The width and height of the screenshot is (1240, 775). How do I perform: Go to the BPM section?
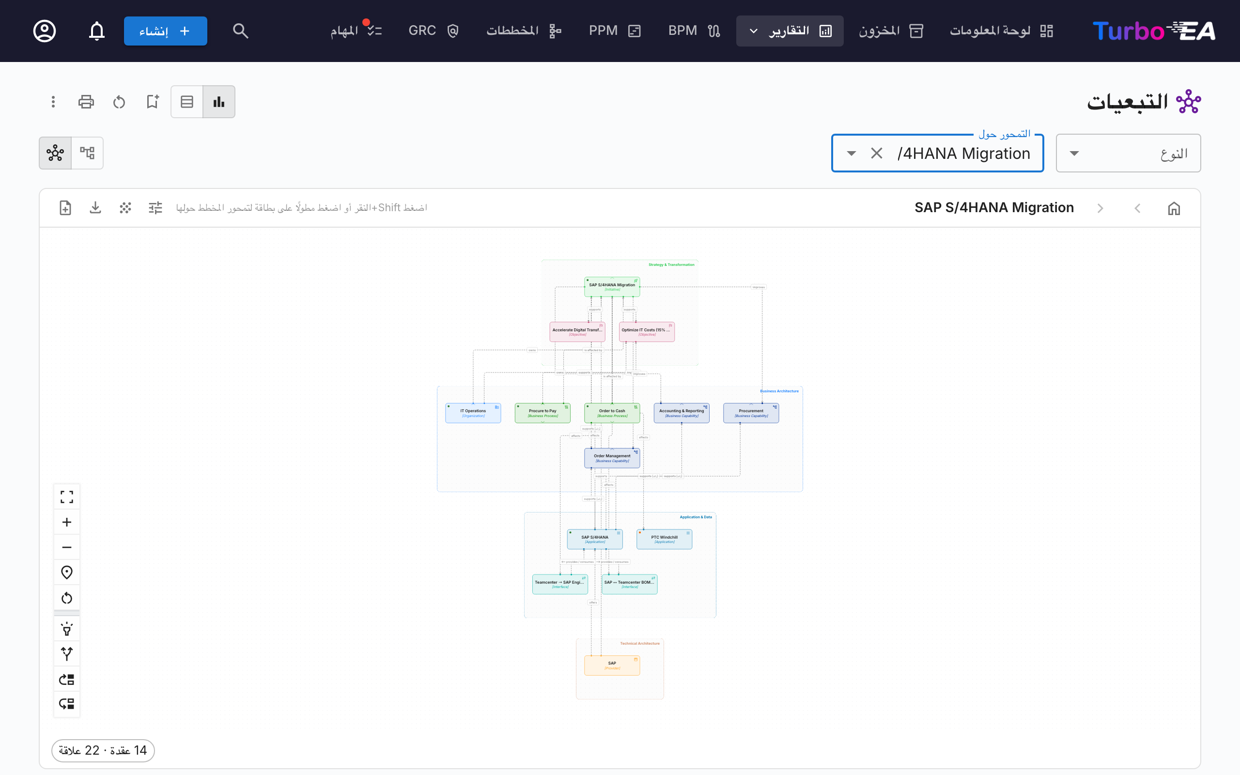(x=694, y=31)
